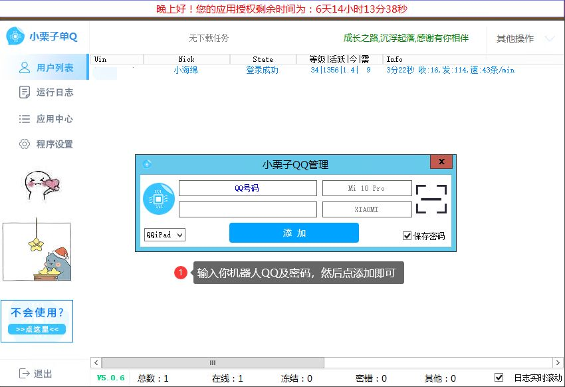Click the 退出 button

(36, 374)
